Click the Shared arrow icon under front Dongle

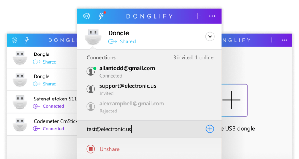pos(113,41)
